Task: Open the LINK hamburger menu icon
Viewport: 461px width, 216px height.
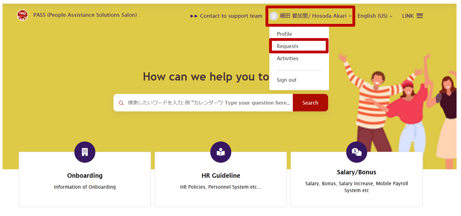Action: (420, 16)
